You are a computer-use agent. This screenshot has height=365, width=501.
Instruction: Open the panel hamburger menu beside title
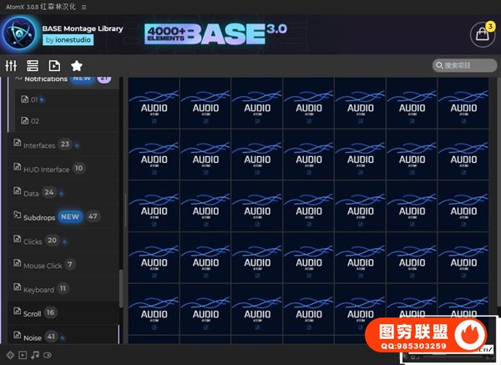[83, 6]
